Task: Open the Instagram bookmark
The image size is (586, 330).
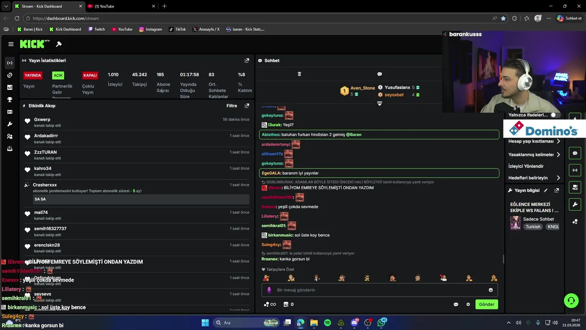Action: click(x=151, y=29)
